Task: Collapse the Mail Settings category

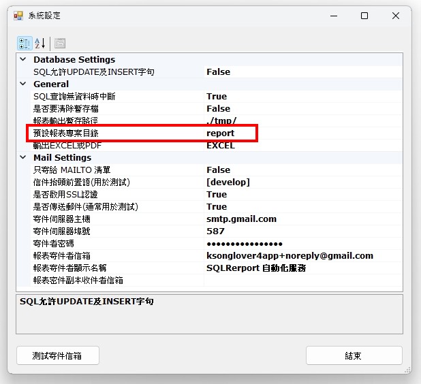Action: point(23,158)
